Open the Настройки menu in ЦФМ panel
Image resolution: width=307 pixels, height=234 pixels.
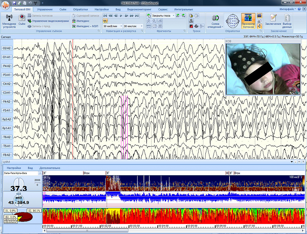tap(14, 168)
